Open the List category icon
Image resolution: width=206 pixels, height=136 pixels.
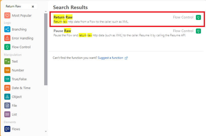(7, 114)
